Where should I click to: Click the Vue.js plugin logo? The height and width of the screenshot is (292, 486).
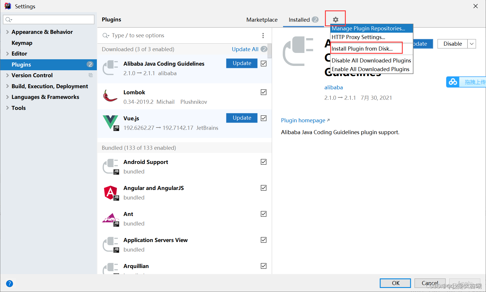[111, 123]
